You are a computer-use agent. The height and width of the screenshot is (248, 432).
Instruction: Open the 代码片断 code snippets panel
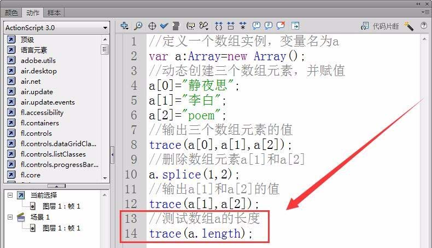pyautogui.click(x=380, y=26)
